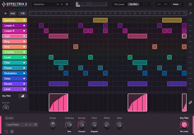
Task: Click the Swing button in top bar
Action: click(x=176, y=4)
